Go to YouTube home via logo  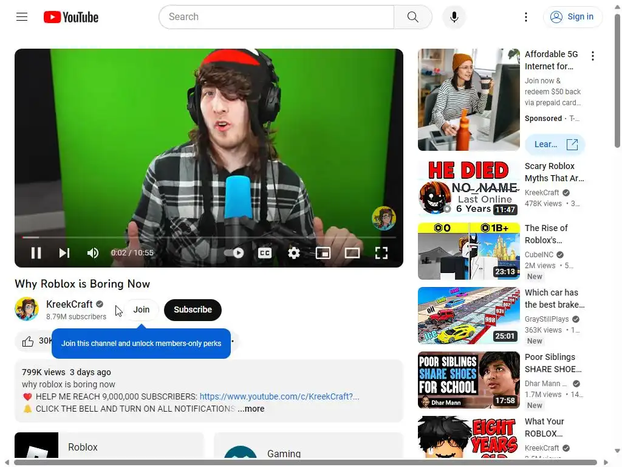coord(71,17)
